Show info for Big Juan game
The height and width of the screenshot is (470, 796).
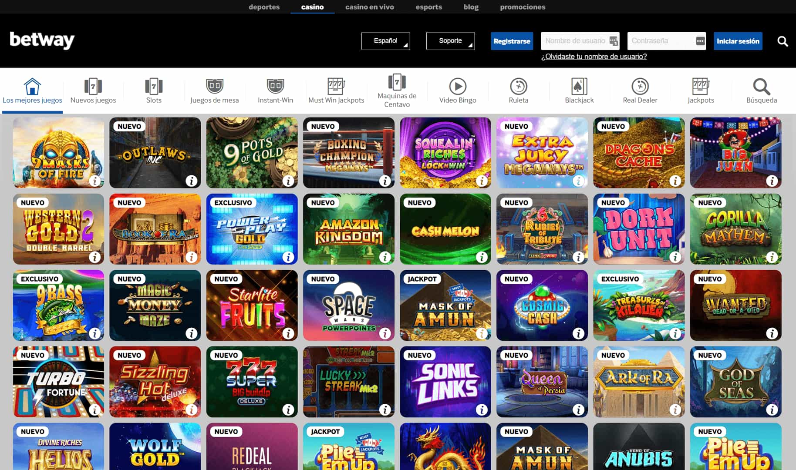[772, 181]
